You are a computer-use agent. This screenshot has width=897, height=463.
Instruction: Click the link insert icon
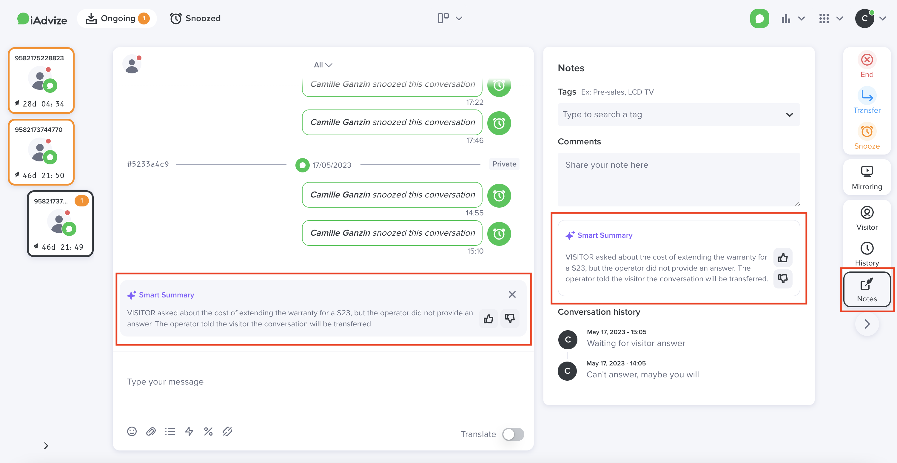click(227, 432)
